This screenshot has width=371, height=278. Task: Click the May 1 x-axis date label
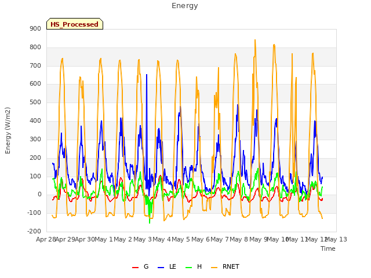(x=104, y=239)
